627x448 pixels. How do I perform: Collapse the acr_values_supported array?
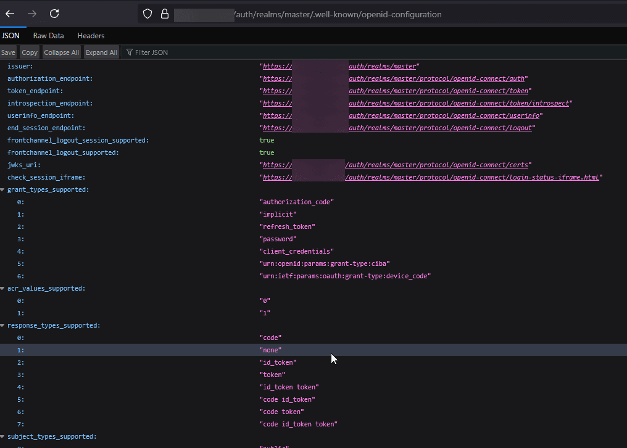coord(2,288)
